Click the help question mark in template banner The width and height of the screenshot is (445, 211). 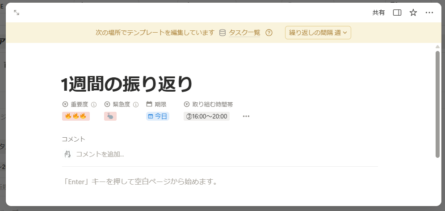click(x=269, y=33)
